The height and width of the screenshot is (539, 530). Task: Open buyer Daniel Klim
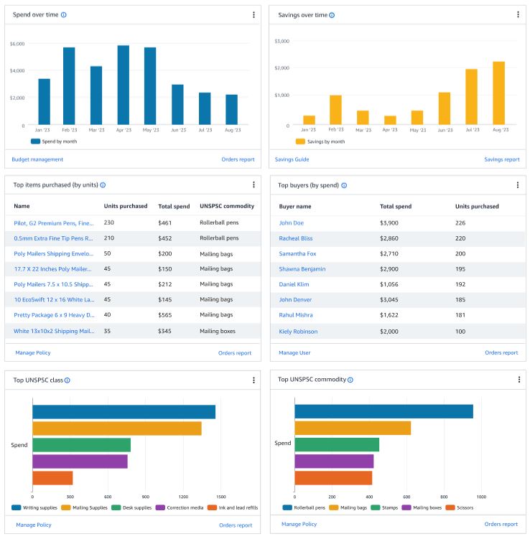294,284
